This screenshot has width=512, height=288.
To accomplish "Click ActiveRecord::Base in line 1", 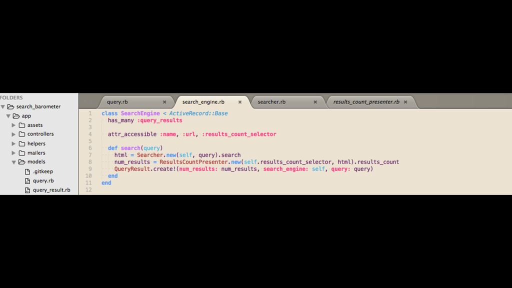I will (x=198, y=113).
